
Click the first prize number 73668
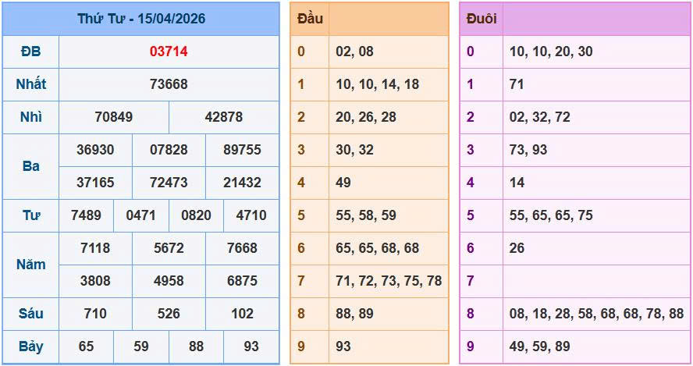pyautogui.click(x=169, y=84)
